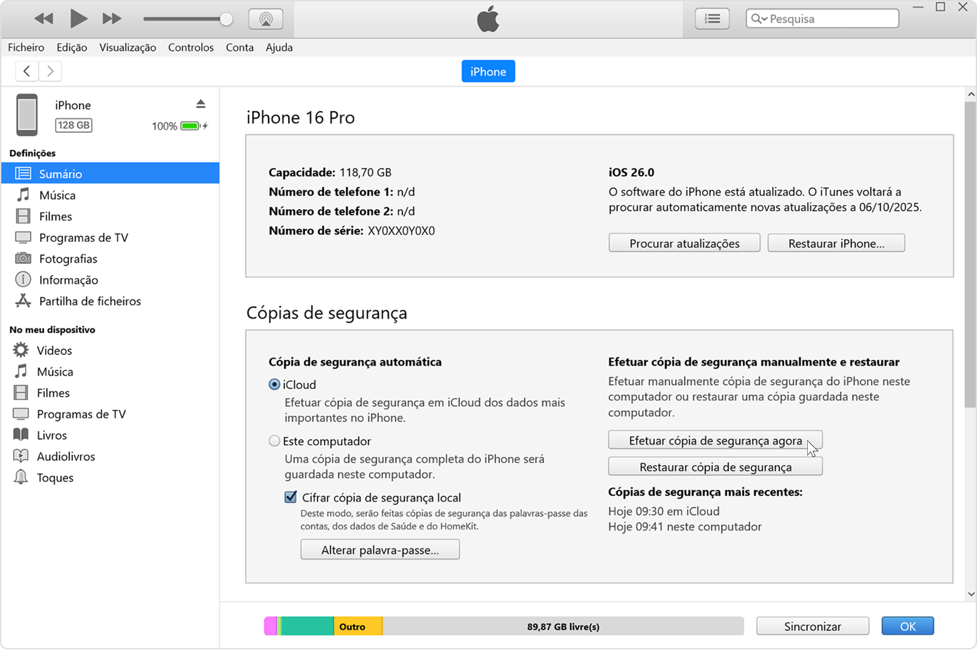This screenshot has width=977, height=650.
Task: Open Audiolivros on my device
Action: tap(67, 456)
